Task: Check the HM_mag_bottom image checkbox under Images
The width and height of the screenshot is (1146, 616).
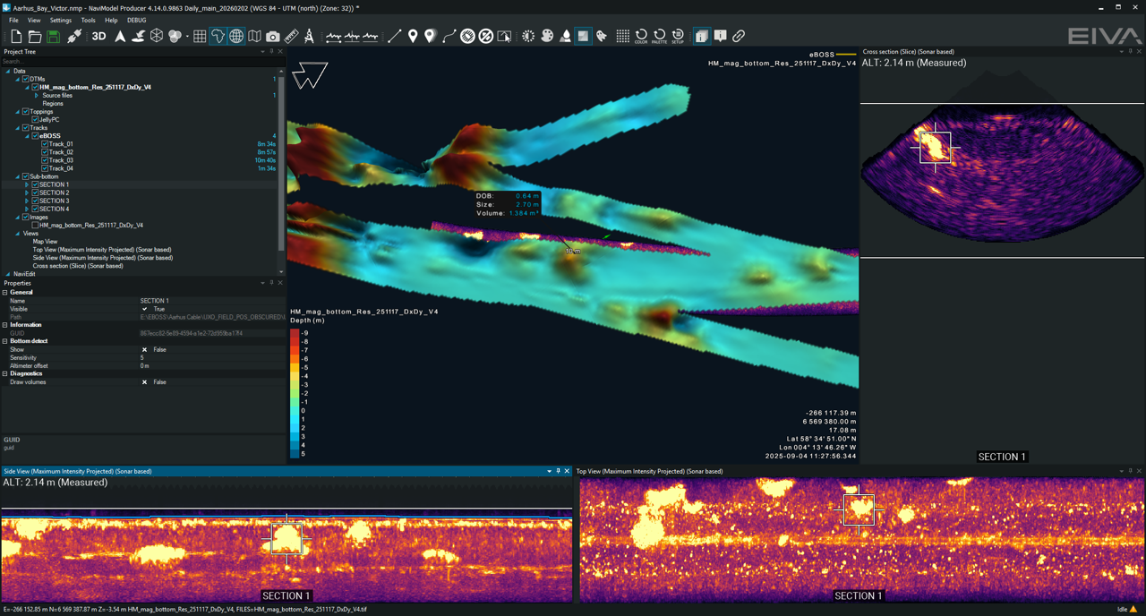Action: coord(35,226)
